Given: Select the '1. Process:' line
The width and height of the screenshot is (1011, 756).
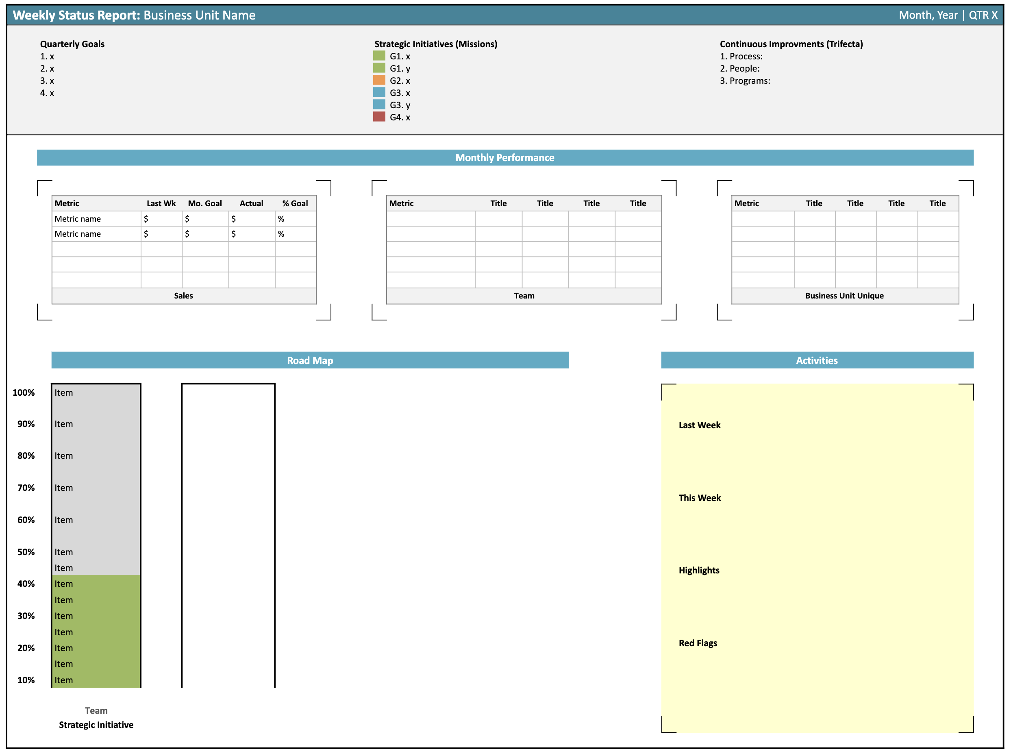Looking at the screenshot, I should 741,56.
